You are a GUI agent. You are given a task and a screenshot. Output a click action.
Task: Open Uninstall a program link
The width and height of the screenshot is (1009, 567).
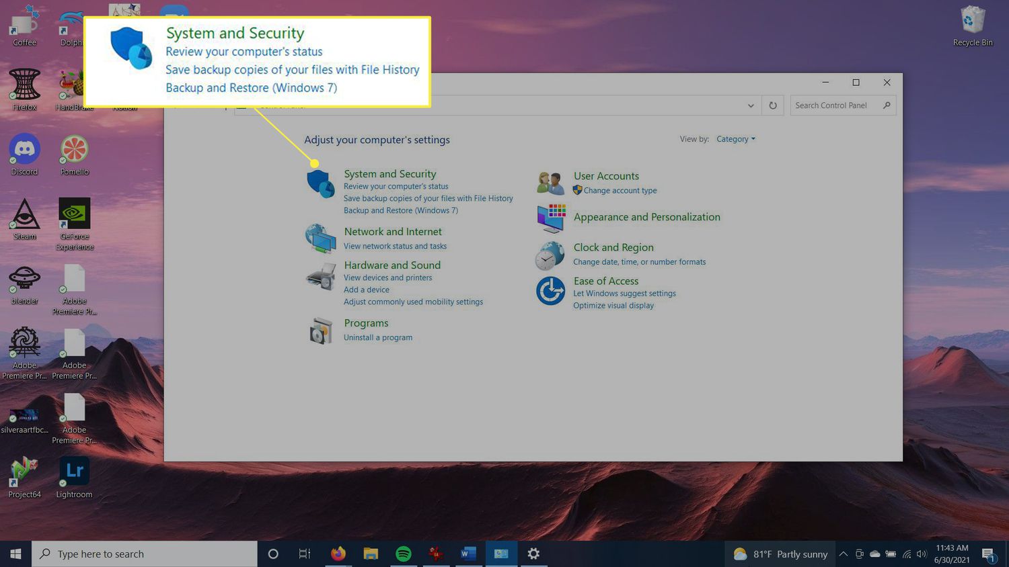378,337
